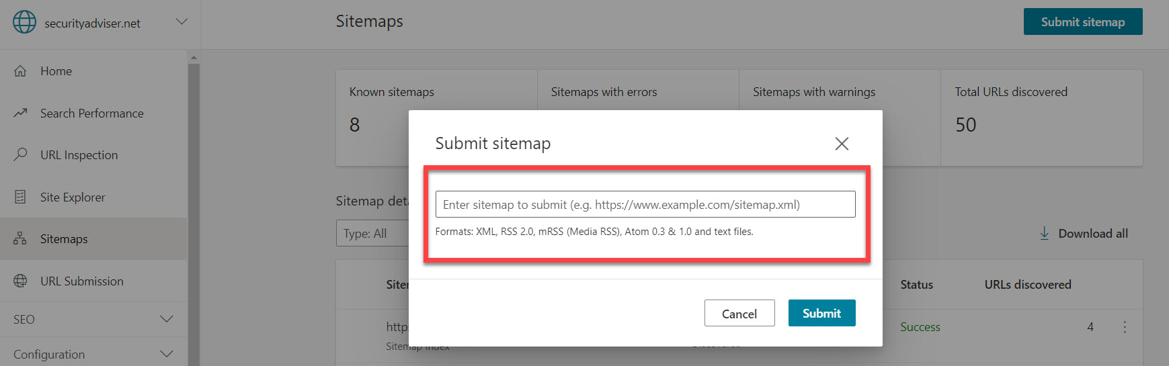
Task: Go to URL Inspection page
Action: coord(79,155)
